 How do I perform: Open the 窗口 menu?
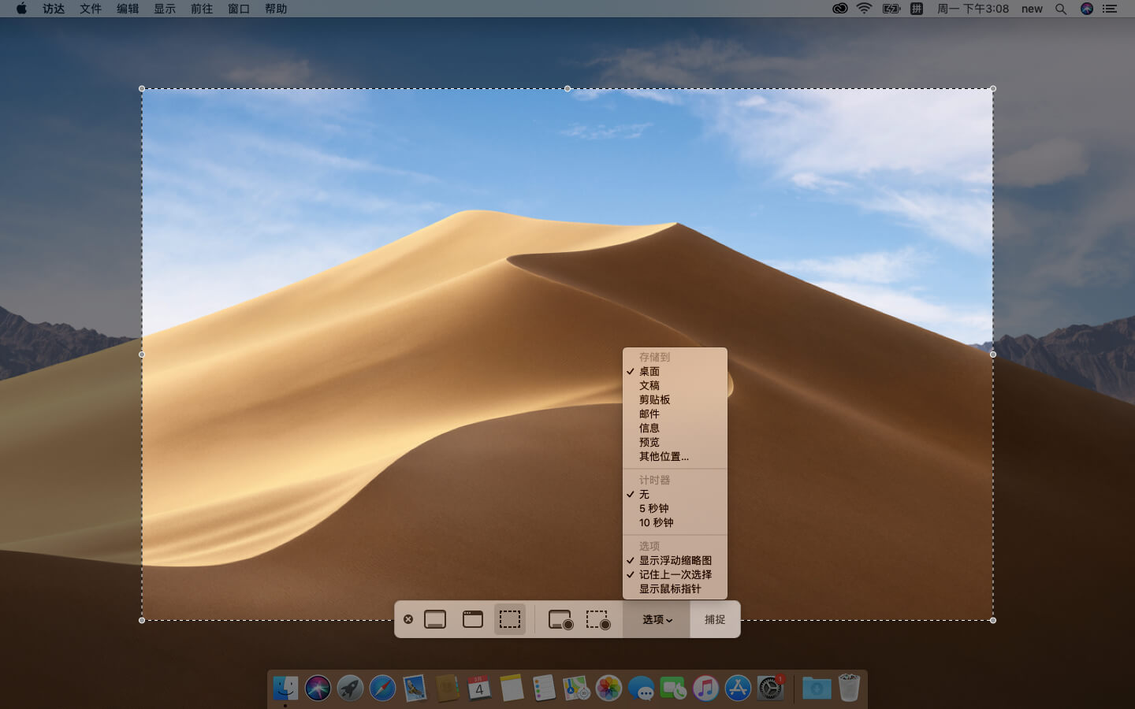pos(239,9)
